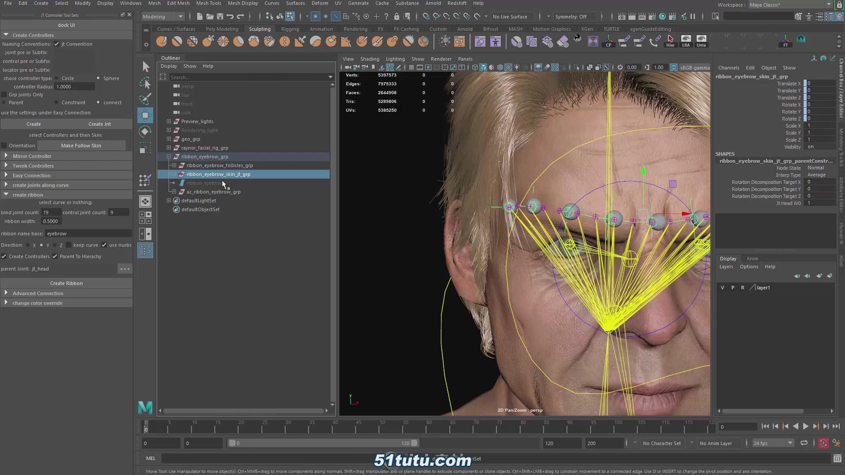Switch to the Anim layer tab
The height and width of the screenshot is (475, 845).
click(753, 259)
